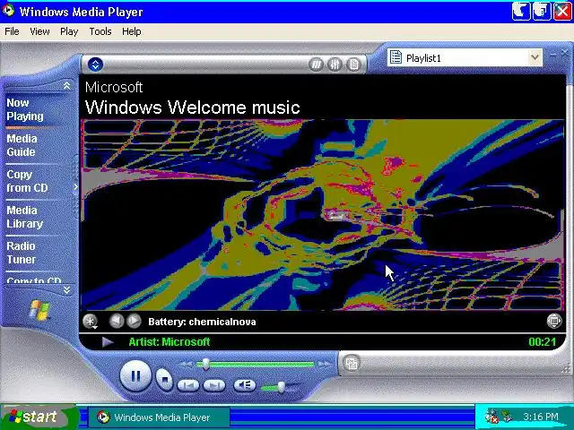This screenshot has width=574, height=430.
Task: Open the Media Guide tab
Action: pos(22,145)
